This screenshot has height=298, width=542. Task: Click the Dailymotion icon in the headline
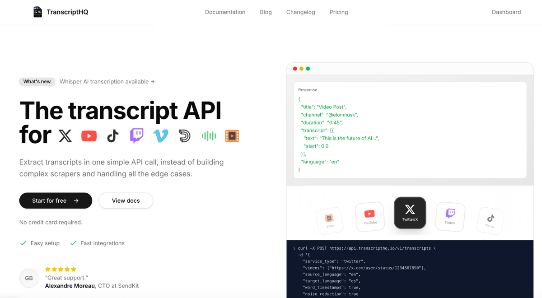point(184,135)
